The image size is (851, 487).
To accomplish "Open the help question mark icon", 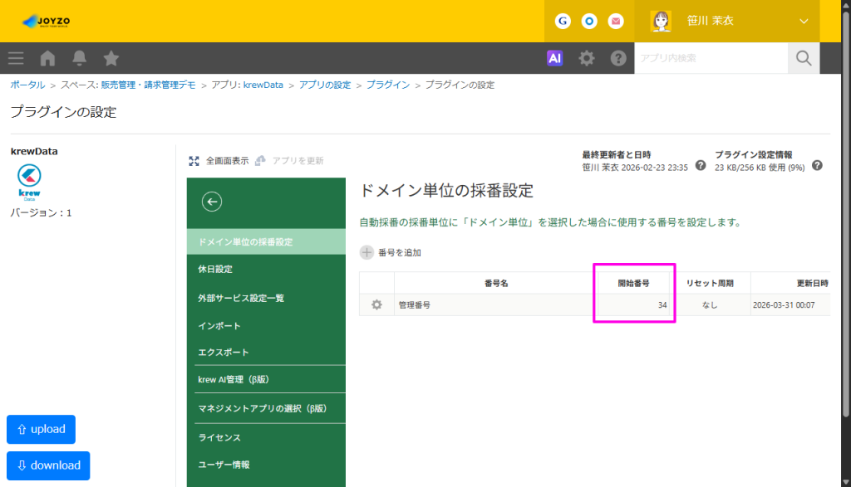I will (x=618, y=58).
